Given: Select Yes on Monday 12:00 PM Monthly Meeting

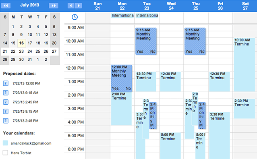Looking at the screenshot, I should coord(115,89).
